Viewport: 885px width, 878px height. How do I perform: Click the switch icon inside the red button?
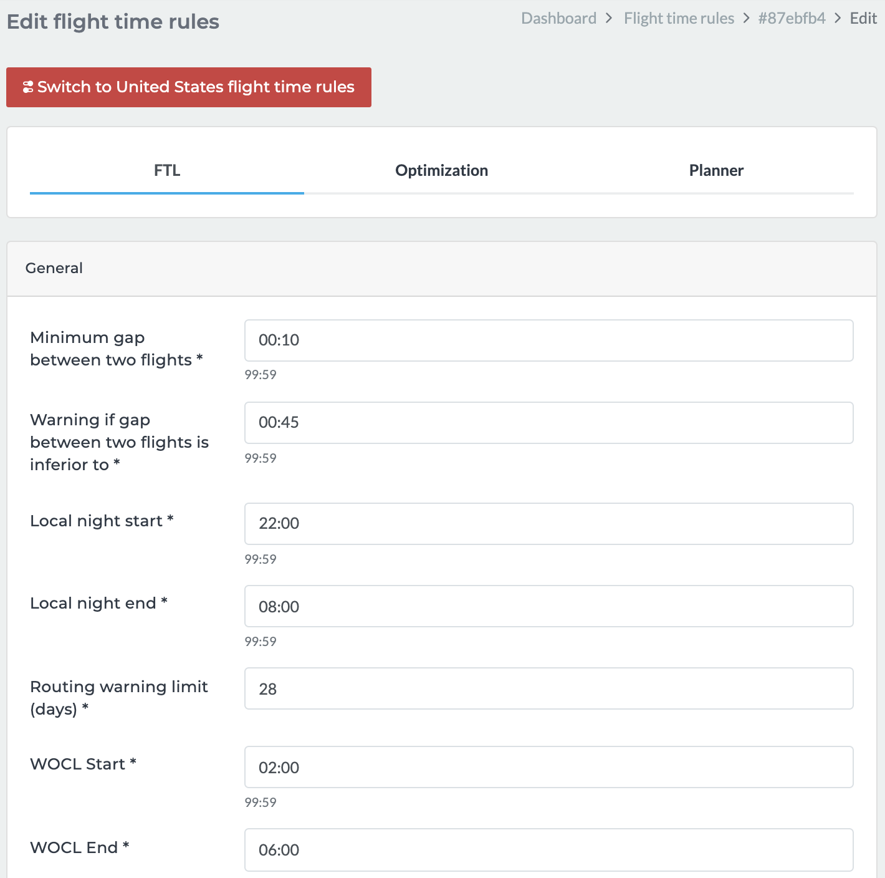27,87
